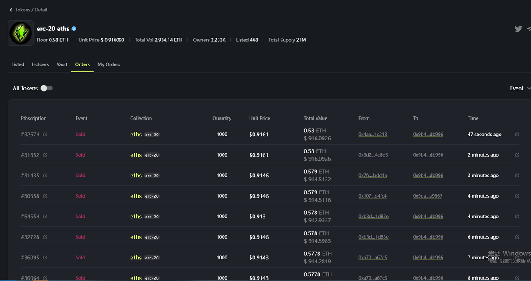Switch to the Holders tab
This screenshot has width=531, height=281.
40,64
